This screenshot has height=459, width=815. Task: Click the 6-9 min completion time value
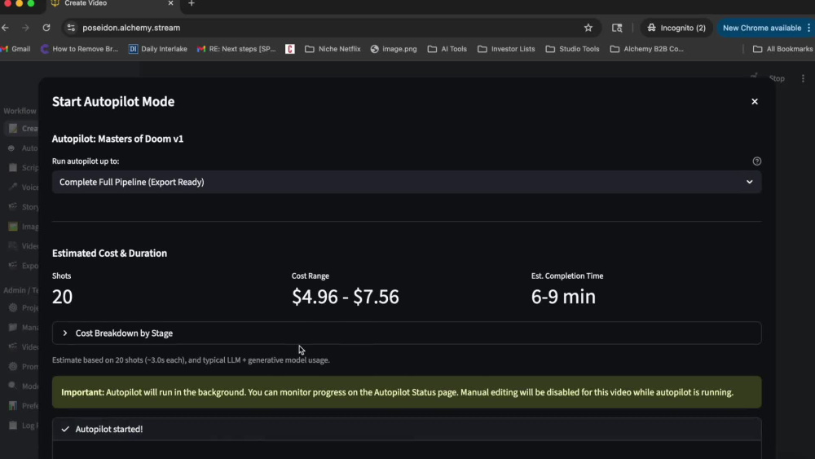tap(563, 297)
